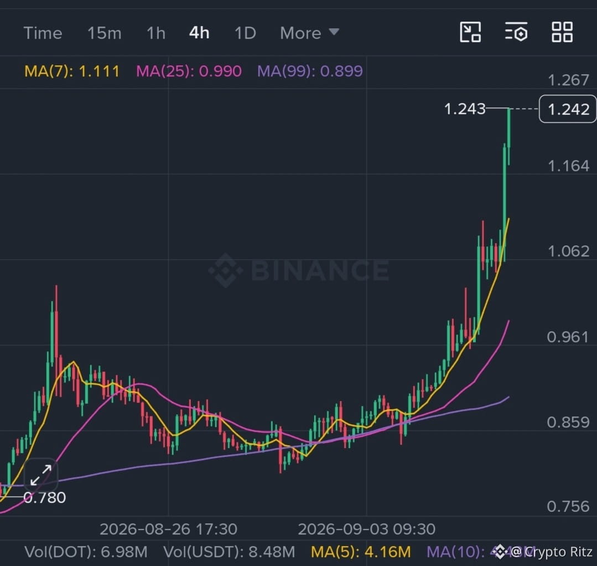Tap the expand arrows fullscreen icon
The width and height of the screenshot is (597, 566).
click(x=41, y=475)
